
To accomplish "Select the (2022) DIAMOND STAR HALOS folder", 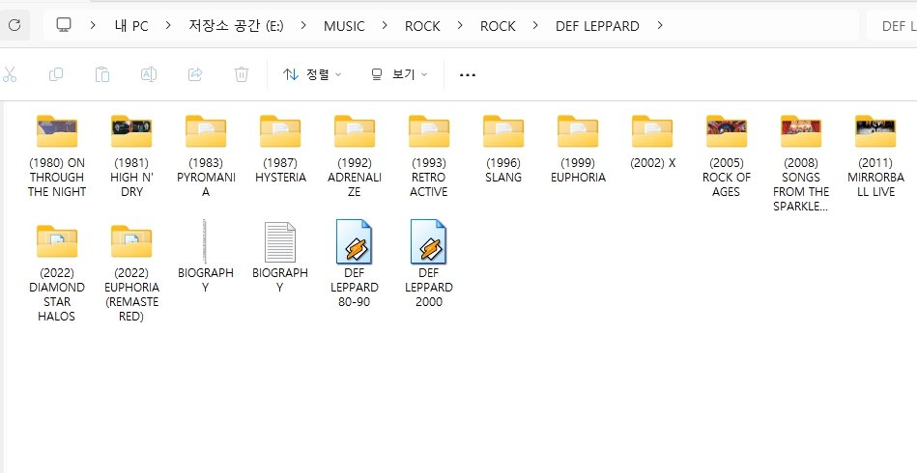I will pyautogui.click(x=57, y=273).
